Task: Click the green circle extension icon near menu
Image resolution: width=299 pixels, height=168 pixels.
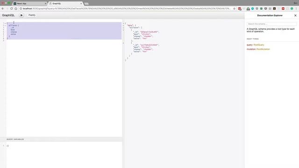Action: [292, 8]
